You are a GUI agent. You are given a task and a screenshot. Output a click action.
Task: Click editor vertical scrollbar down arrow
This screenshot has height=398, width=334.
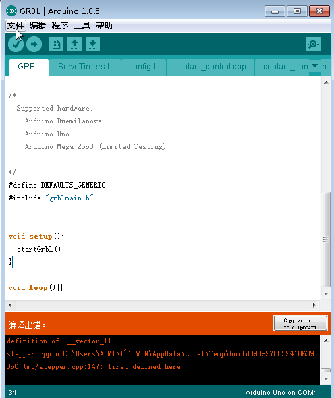pos(326,294)
